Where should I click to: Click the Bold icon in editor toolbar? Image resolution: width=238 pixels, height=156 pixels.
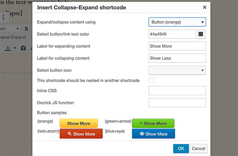click(26, 29)
